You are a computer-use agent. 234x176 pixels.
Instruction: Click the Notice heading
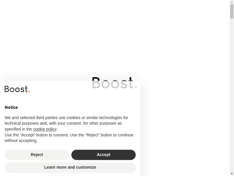pyautogui.click(x=11, y=107)
